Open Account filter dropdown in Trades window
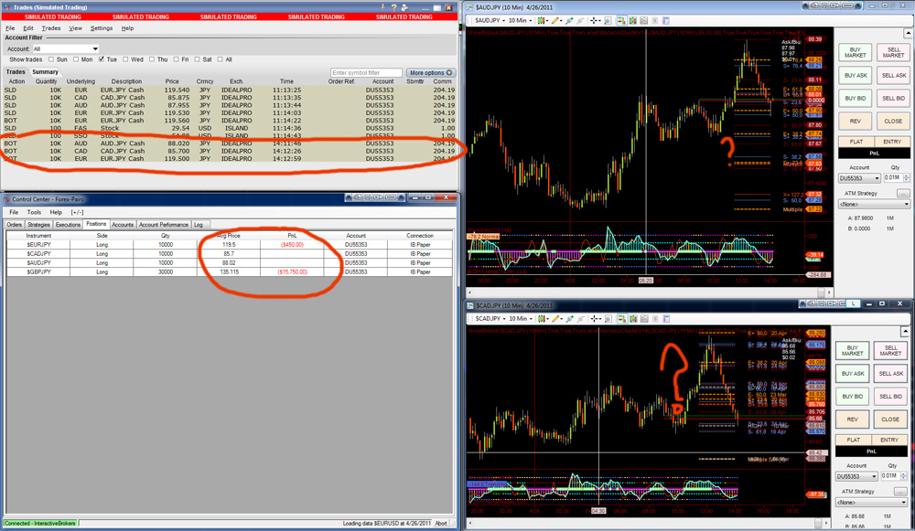The image size is (915, 531). pos(65,49)
